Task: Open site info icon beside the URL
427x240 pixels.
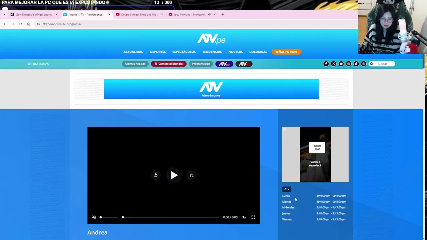Action: 38,24
